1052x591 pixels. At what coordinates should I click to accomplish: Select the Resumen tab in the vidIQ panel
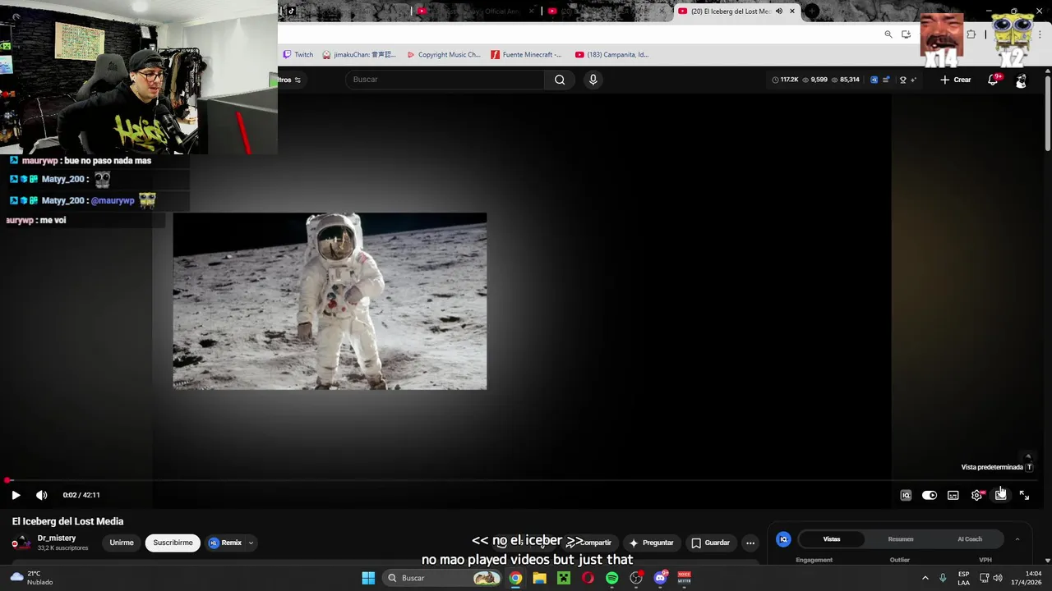901,539
